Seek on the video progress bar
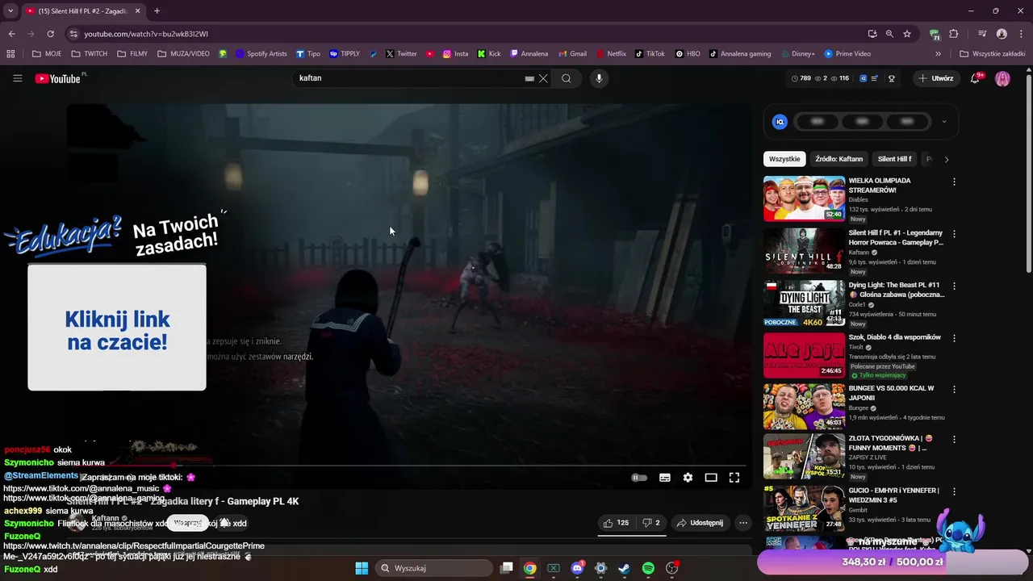Image resolution: width=1033 pixels, height=581 pixels. pos(408,466)
